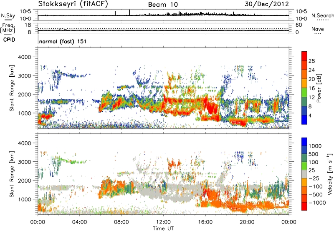Click the 16 tick on Power colorbar

point(311,88)
